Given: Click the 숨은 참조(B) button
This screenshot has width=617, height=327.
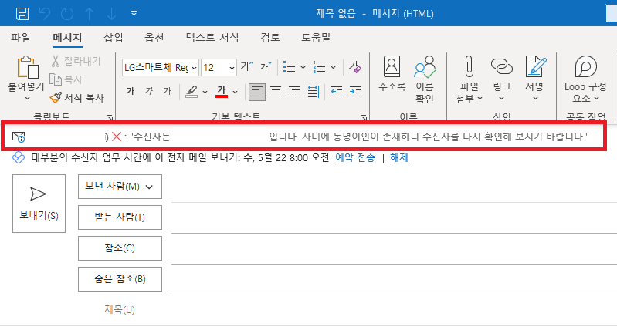Looking at the screenshot, I should click(120, 279).
